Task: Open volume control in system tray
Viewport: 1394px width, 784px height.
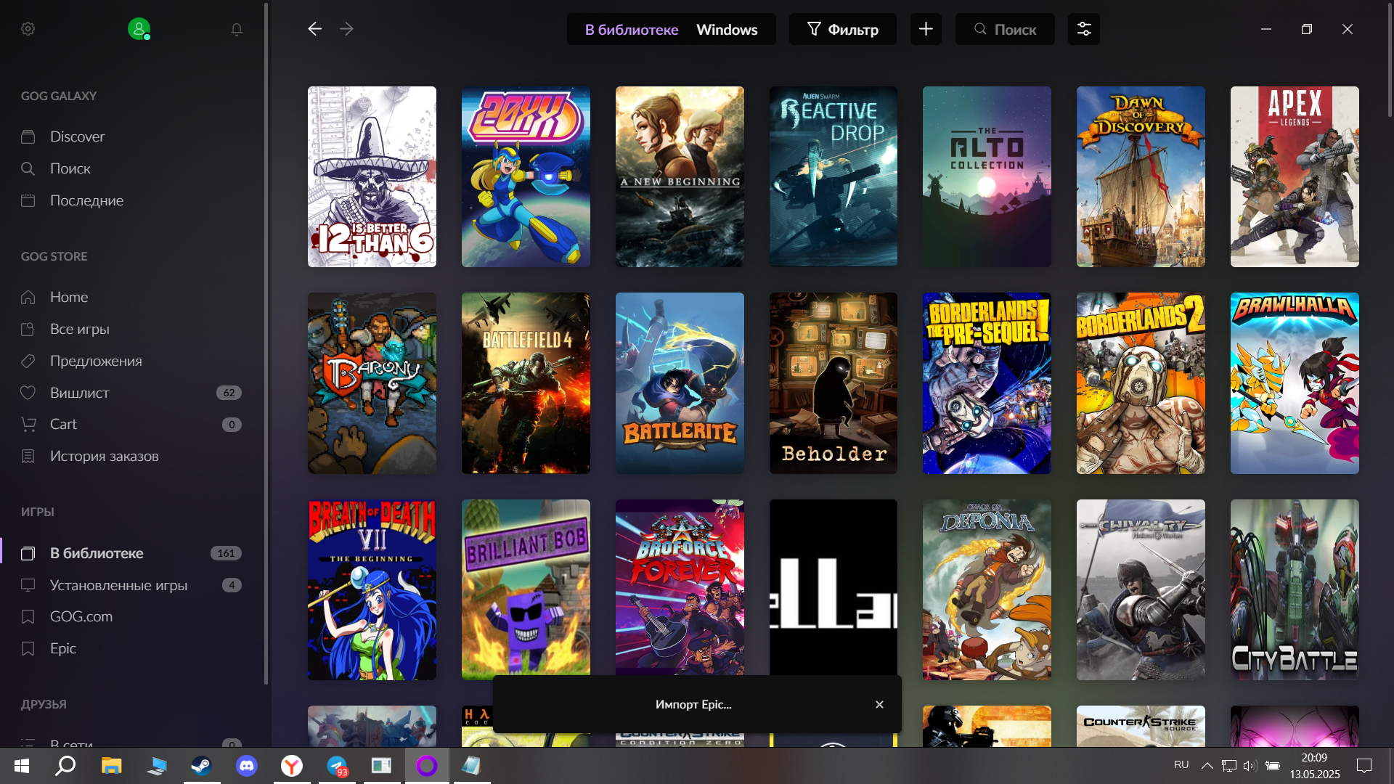Action: tap(1250, 766)
